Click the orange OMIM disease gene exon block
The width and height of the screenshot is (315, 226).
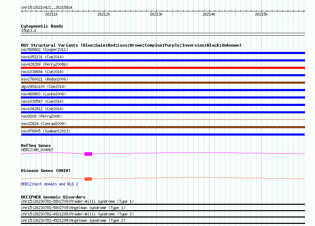[x=88, y=179]
